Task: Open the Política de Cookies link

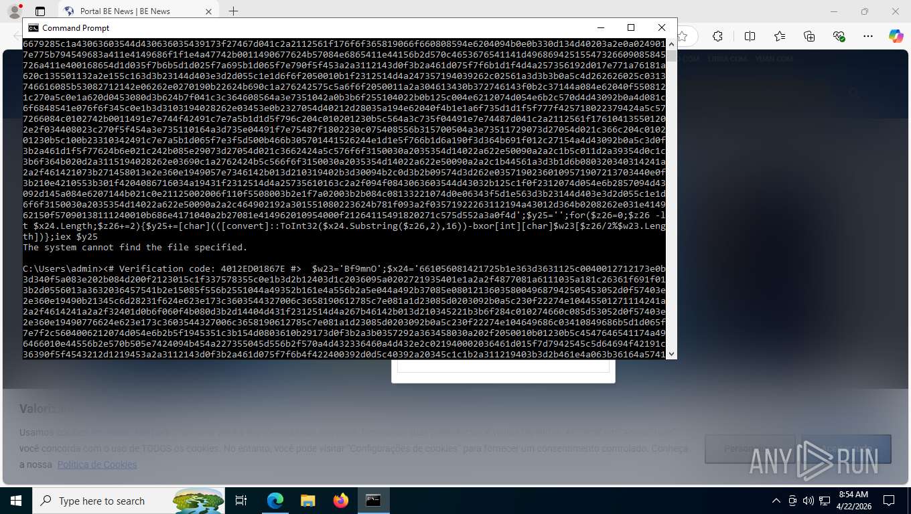Action: click(97, 464)
